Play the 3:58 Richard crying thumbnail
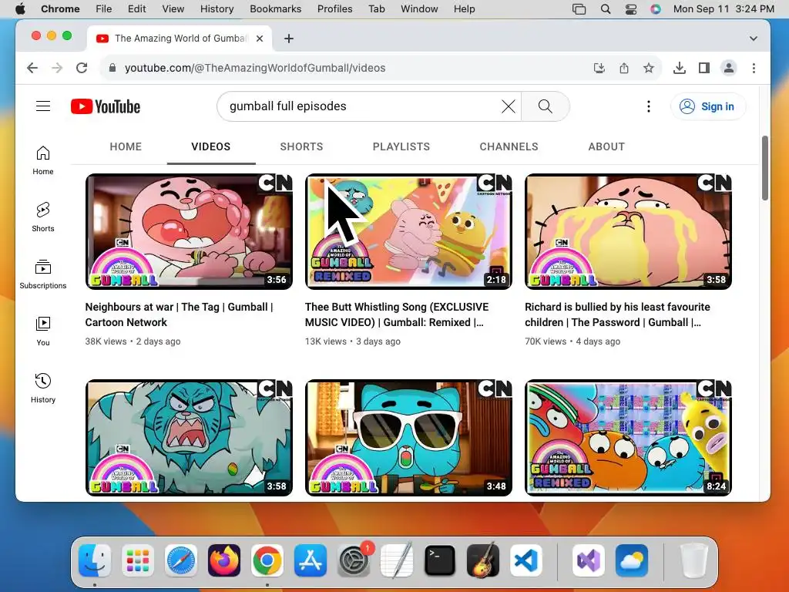Screen dimensions: 789x592 pos(629,231)
